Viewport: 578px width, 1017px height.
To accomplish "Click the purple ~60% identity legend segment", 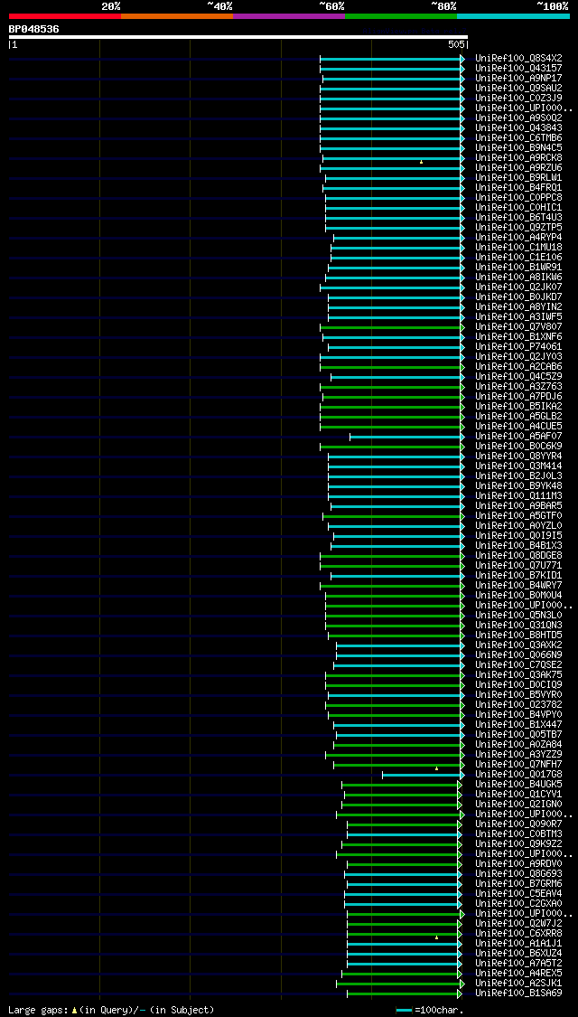I will [x=289, y=15].
